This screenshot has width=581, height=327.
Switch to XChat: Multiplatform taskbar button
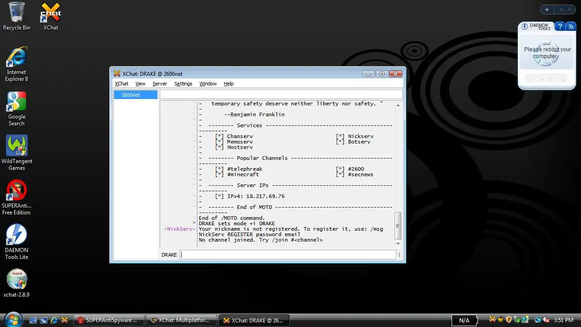181,320
